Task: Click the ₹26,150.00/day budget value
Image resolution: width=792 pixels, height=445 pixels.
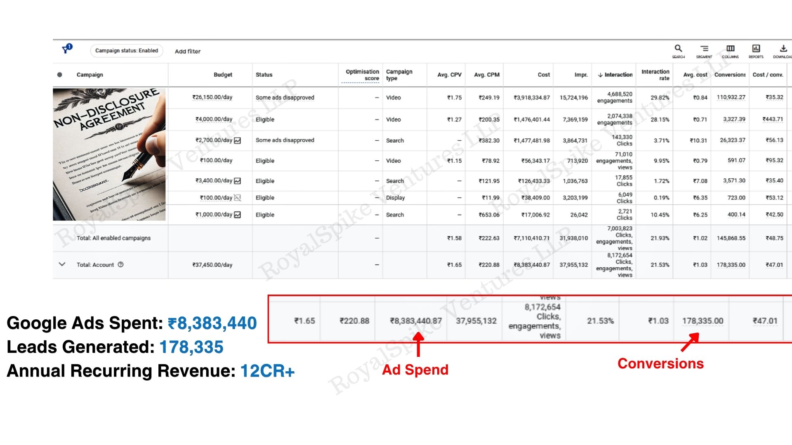Action: coord(212,97)
